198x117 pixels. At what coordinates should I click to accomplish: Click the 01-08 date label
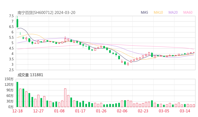59,111
